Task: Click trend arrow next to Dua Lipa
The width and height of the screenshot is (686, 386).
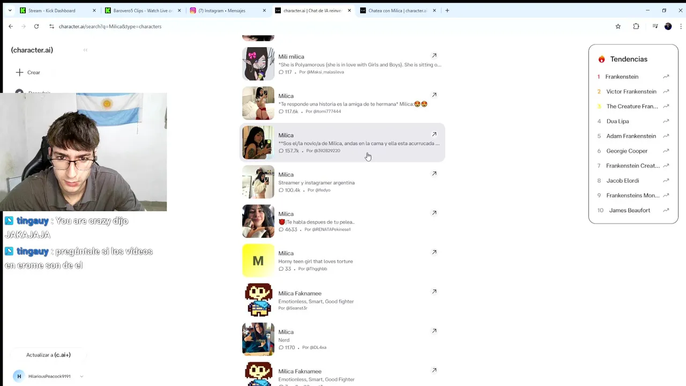Action: tap(666, 121)
